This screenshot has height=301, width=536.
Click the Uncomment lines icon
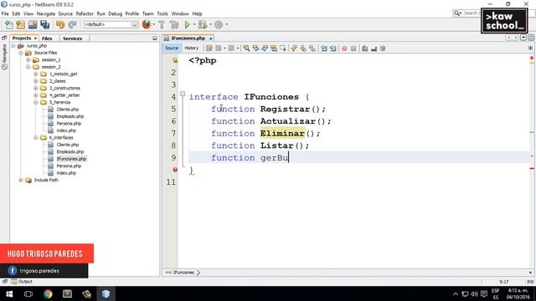pos(374,48)
